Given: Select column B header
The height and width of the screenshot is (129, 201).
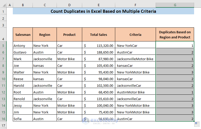Looking at the screenshot, I should [23, 5].
